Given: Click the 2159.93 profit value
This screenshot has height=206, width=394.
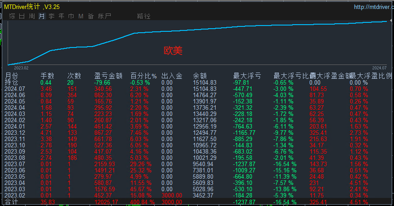Looking at the screenshot, I should (x=104, y=164).
